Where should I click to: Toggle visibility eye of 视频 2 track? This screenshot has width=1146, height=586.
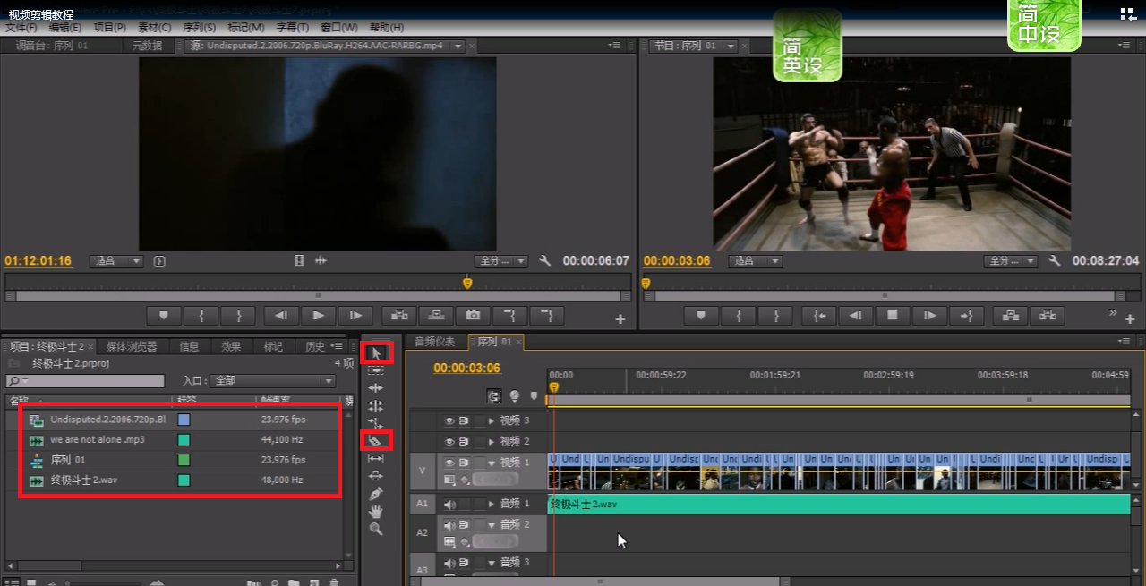click(x=449, y=442)
